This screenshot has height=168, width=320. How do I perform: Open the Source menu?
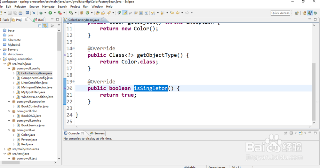34,6
